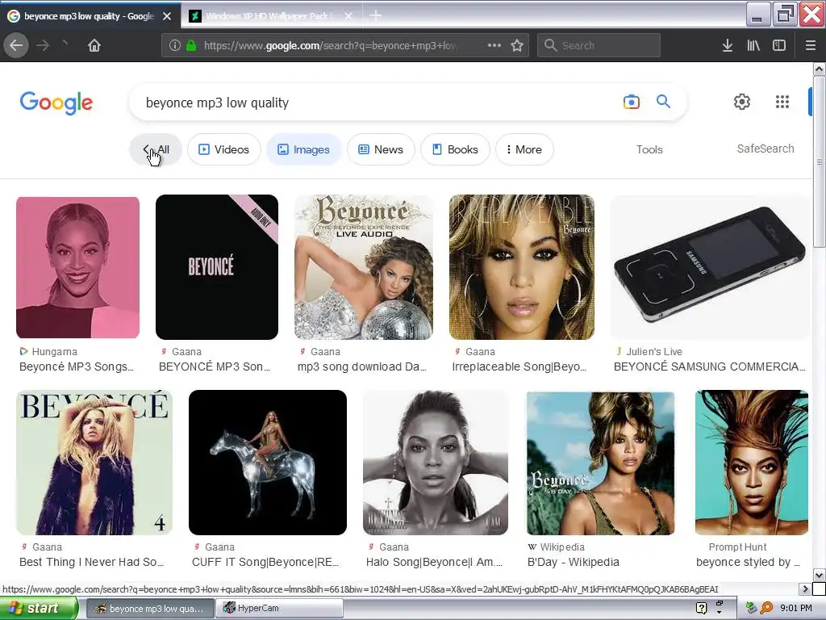
Task: Open the Irreplaceable cover thumbnail
Action: tap(522, 267)
